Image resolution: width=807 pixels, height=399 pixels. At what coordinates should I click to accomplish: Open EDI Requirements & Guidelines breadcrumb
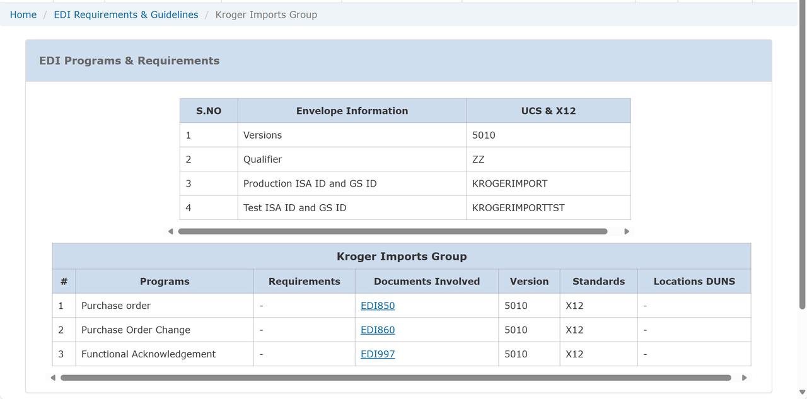(x=126, y=14)
